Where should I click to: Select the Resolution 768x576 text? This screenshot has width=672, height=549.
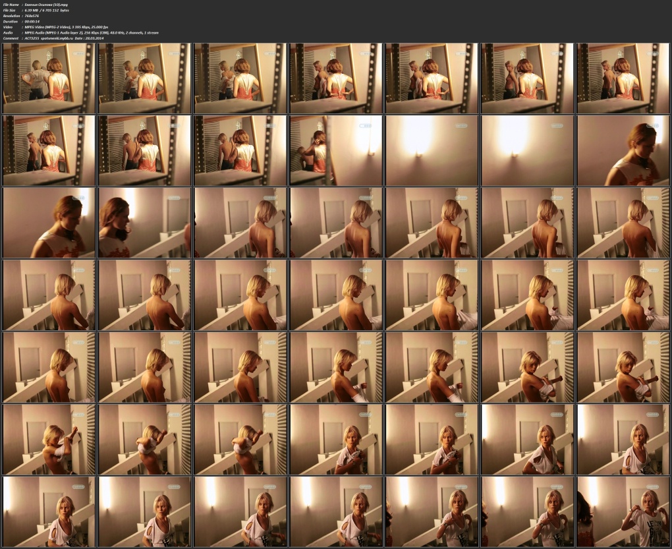[x=33, y=16]
